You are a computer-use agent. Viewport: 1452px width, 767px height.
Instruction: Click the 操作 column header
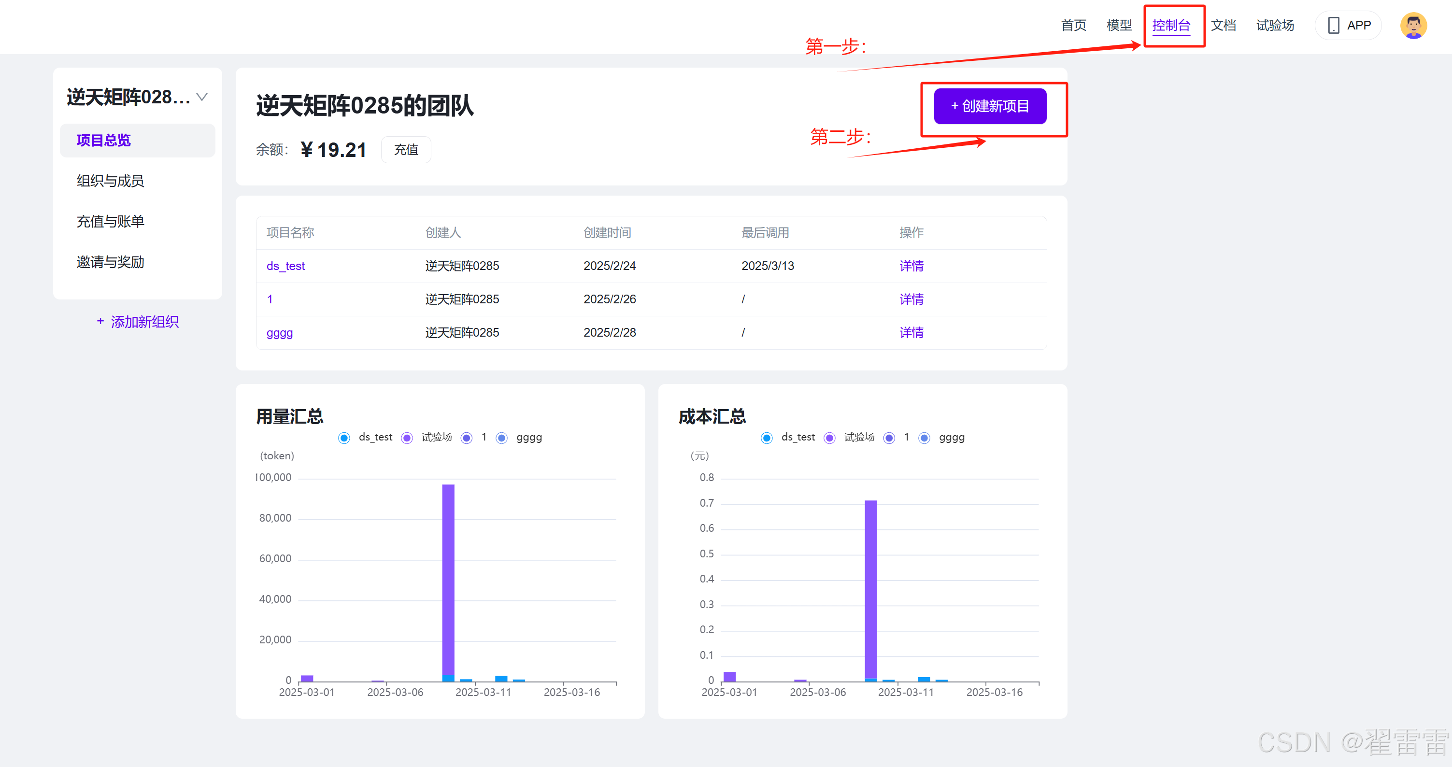click(x=911, y=233)
